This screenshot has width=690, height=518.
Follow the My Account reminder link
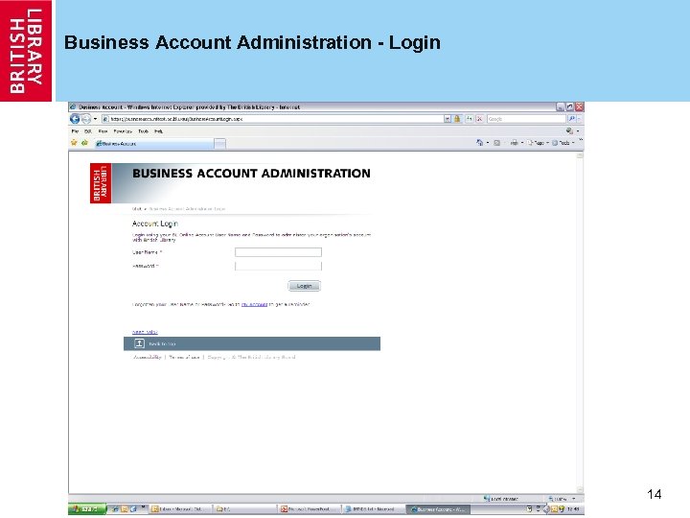[254, 304]
